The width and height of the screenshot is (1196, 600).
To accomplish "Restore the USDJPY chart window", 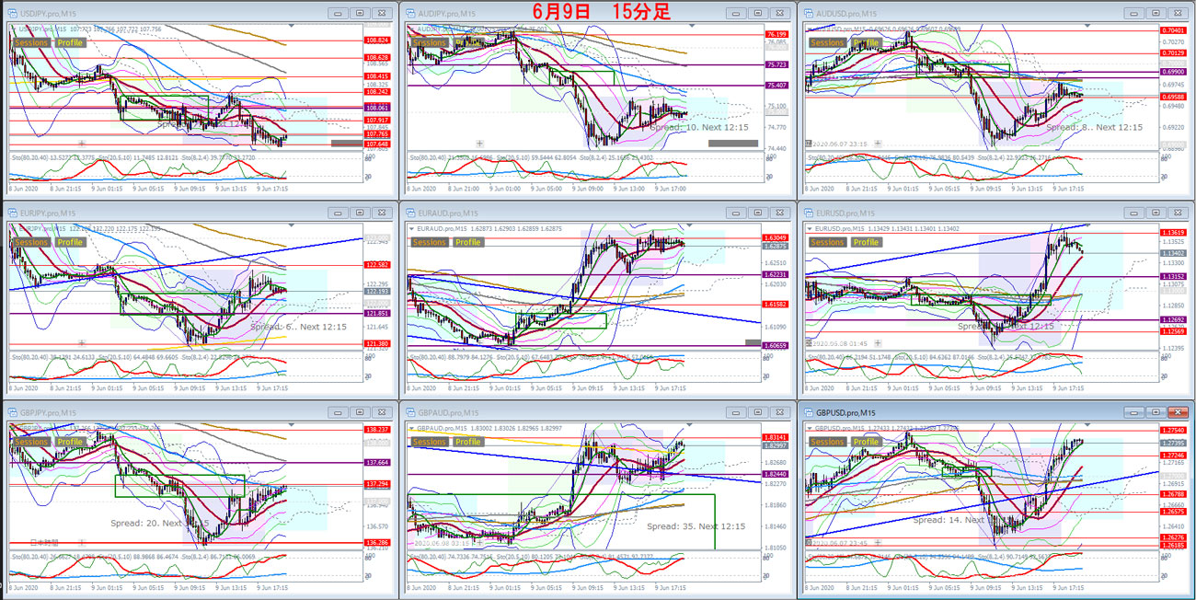I will tap(360, 13).
